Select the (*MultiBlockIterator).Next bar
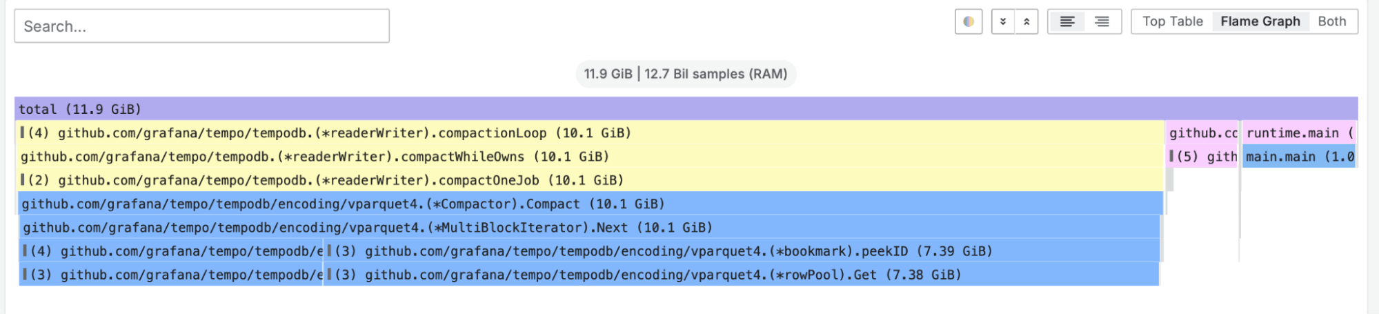Screen dimensions: 1379x314 590,228
